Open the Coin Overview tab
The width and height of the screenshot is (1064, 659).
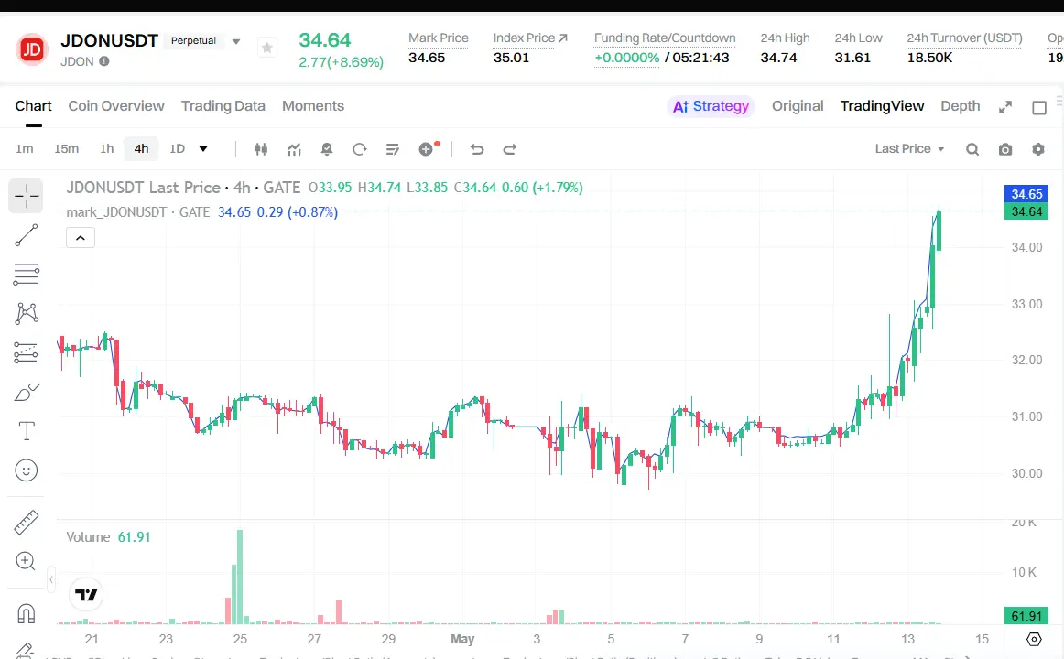point(116,106)
